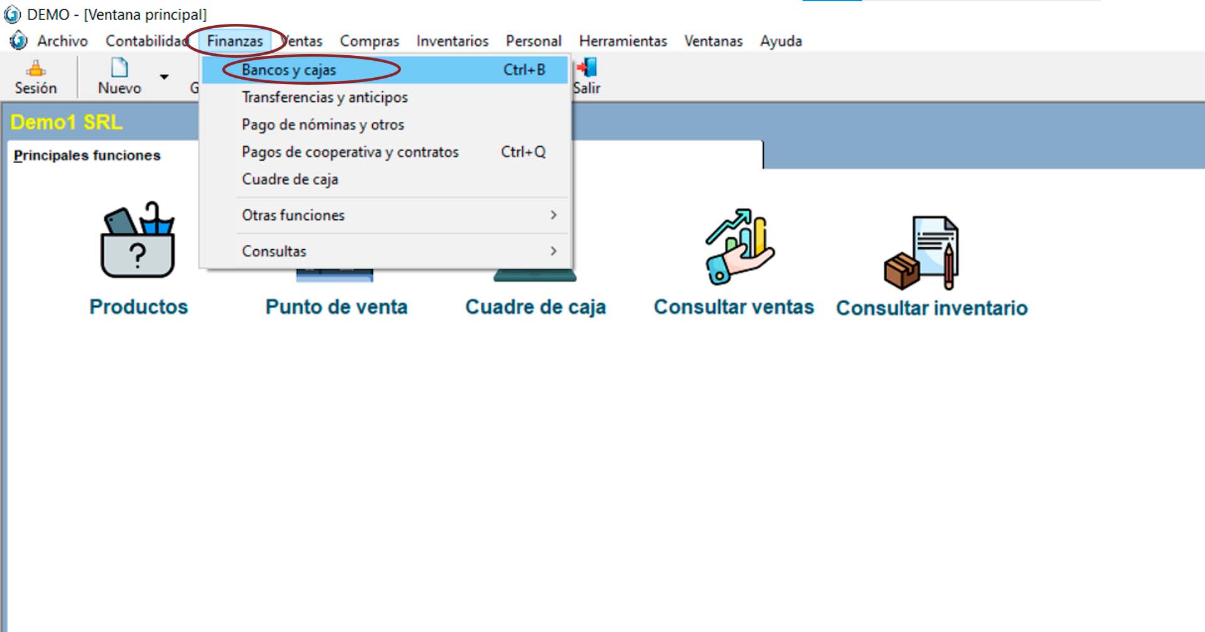The height and width of the screenshot is (632, 1205).
Task: Open the Consultar inventario box icon
Action: 922,253
